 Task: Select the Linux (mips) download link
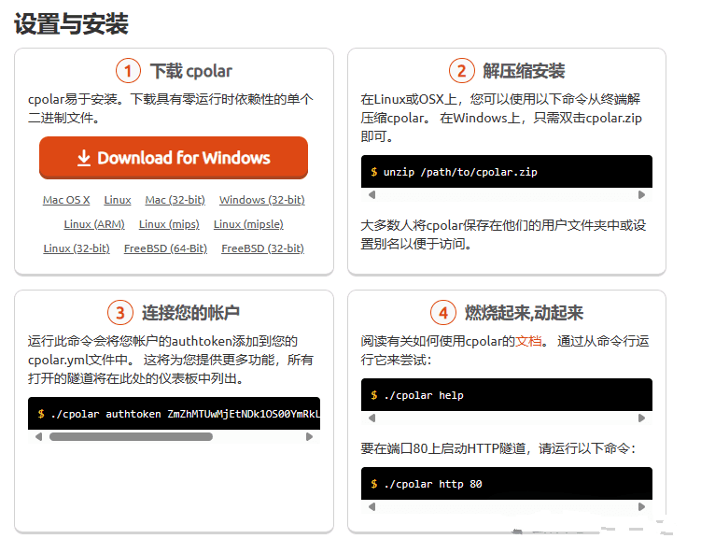point(169,224)
